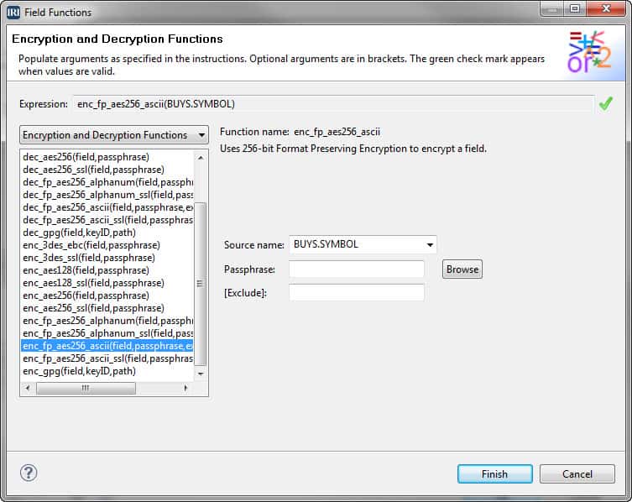Select dec_gpg(field,keyID,path) in list

pos(107,233)
